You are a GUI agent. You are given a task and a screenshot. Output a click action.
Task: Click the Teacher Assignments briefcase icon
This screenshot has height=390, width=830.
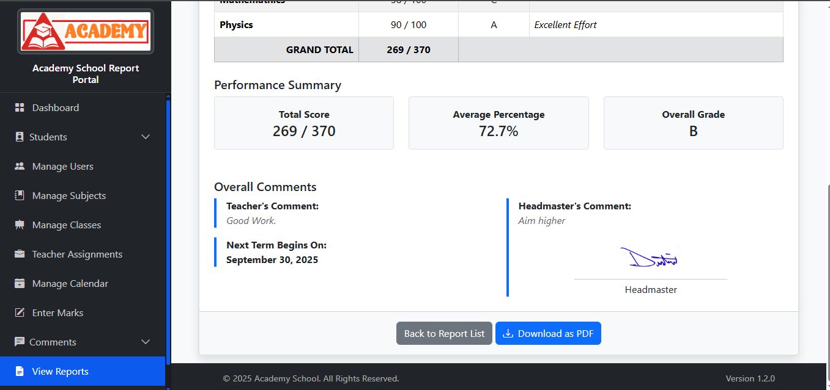[20, 254]
